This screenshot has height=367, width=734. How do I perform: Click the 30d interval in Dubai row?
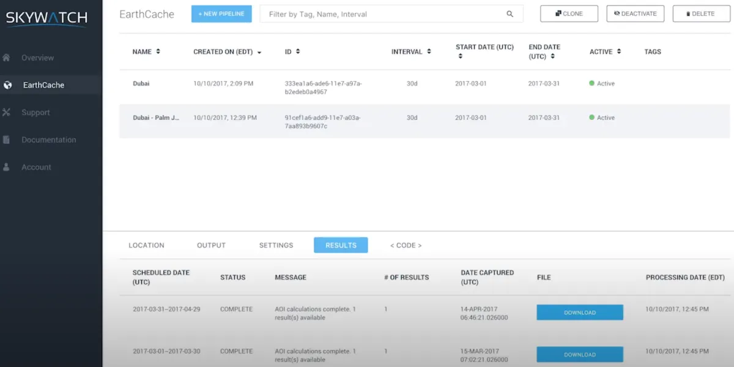pyautogui.click(x=412, y=83)
